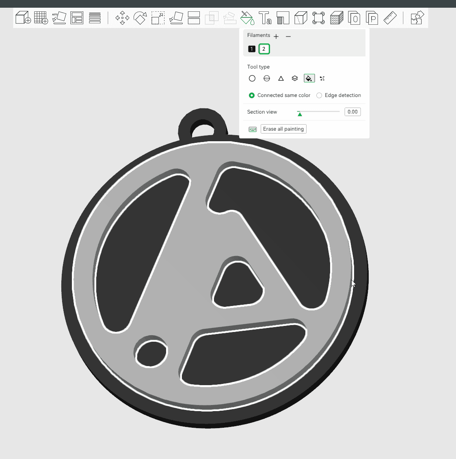Viewport: 456px width, 459px height.
Task: Select the Move tool with four arrows
Action: coord(122,18)
